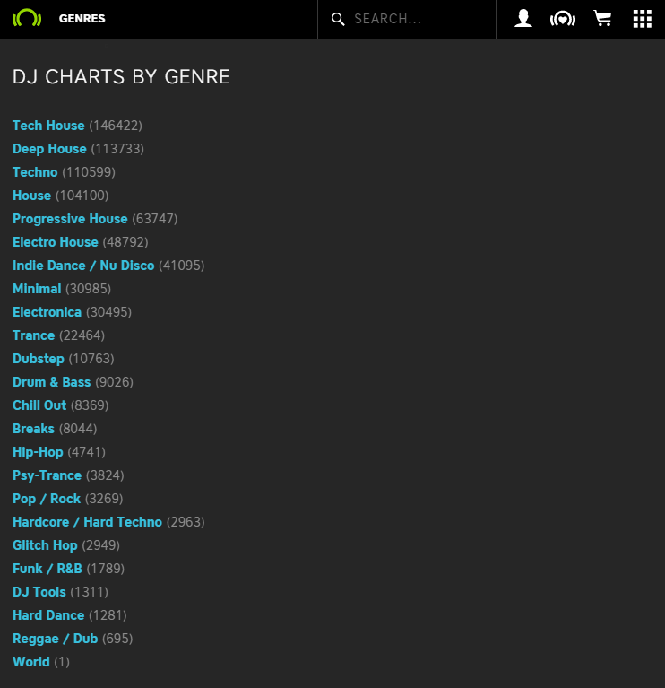Viewport: 665px width, 688px height.
Task: Open the user account profile icon
Action: click(523, 19)
